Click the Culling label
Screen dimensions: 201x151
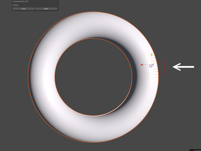[15, 5]
